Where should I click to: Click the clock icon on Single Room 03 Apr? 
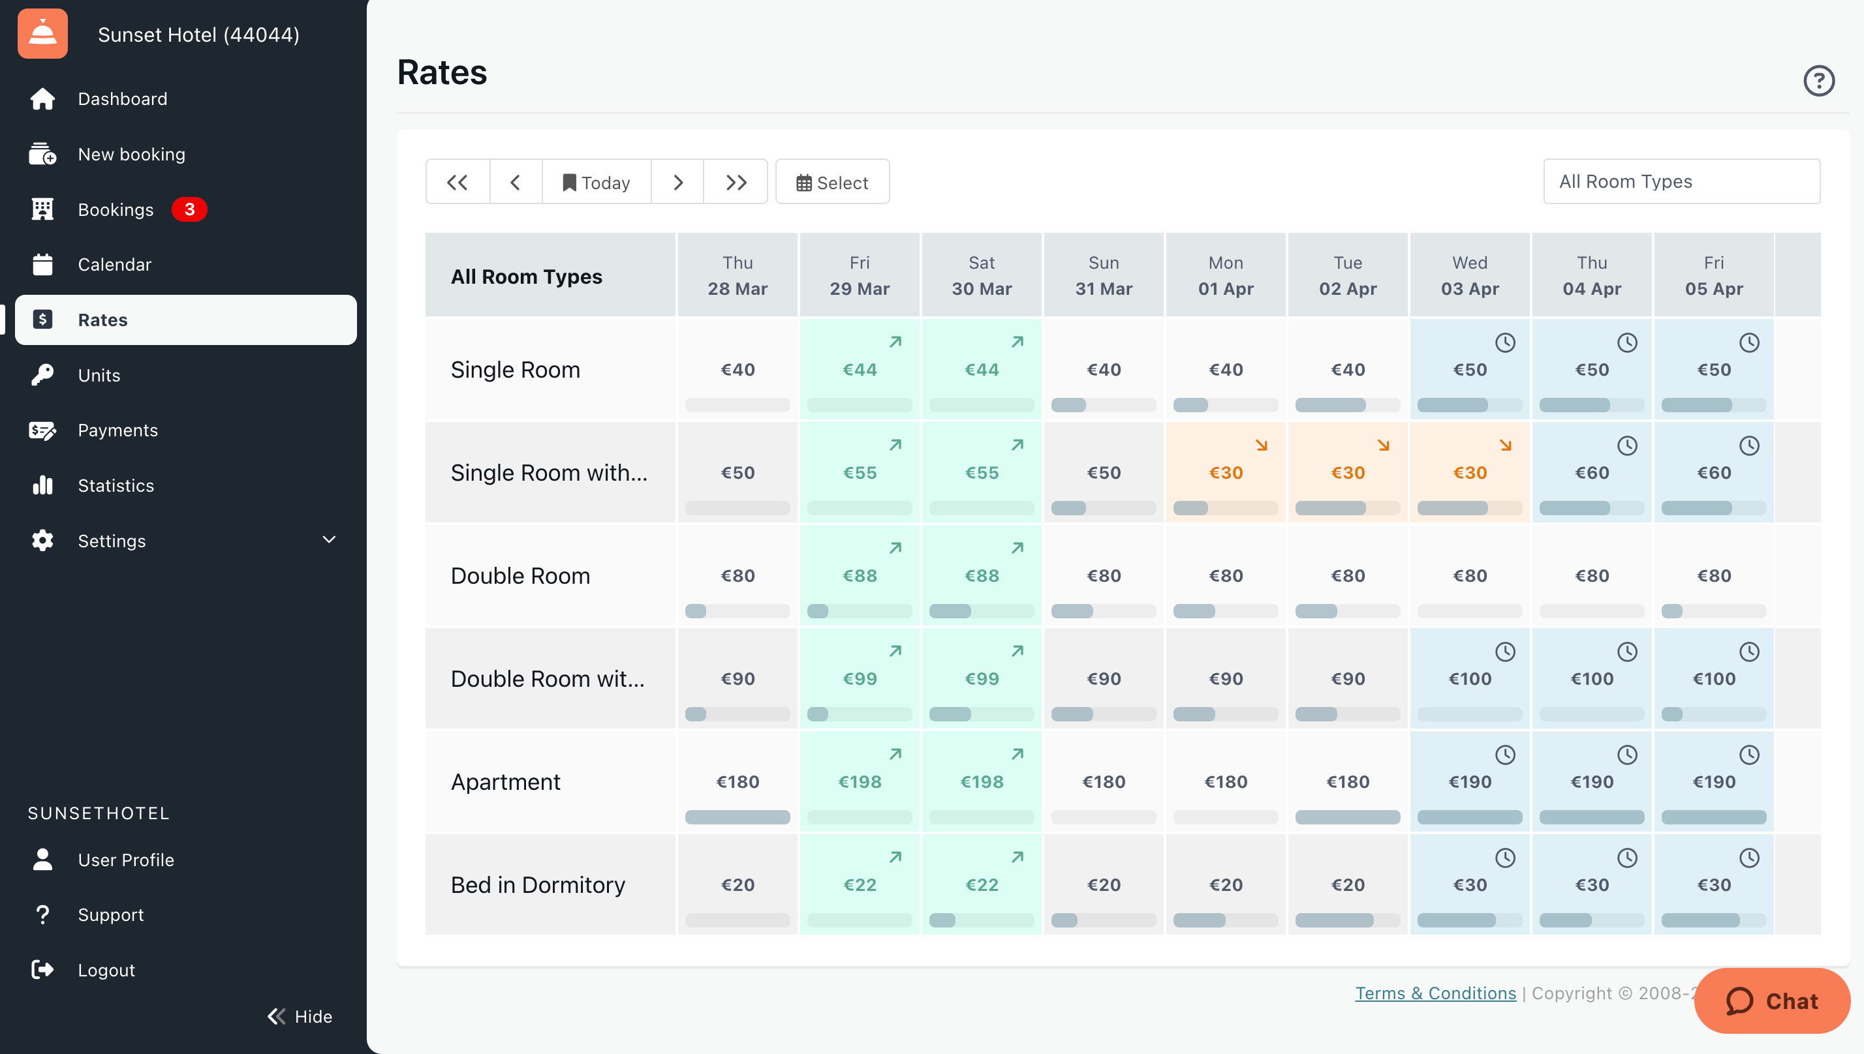[1505, 342]
